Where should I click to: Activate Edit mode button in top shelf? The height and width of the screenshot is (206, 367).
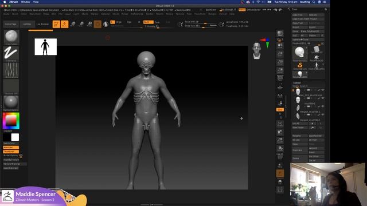pos(56,24)
